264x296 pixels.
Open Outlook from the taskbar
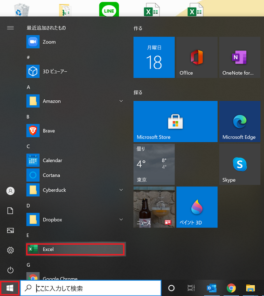point(211,288)
